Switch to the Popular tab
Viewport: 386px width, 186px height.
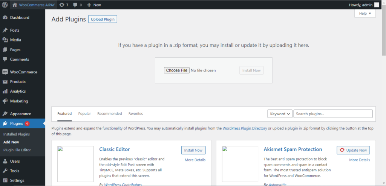pyautogui.click(x=84, y=114)
